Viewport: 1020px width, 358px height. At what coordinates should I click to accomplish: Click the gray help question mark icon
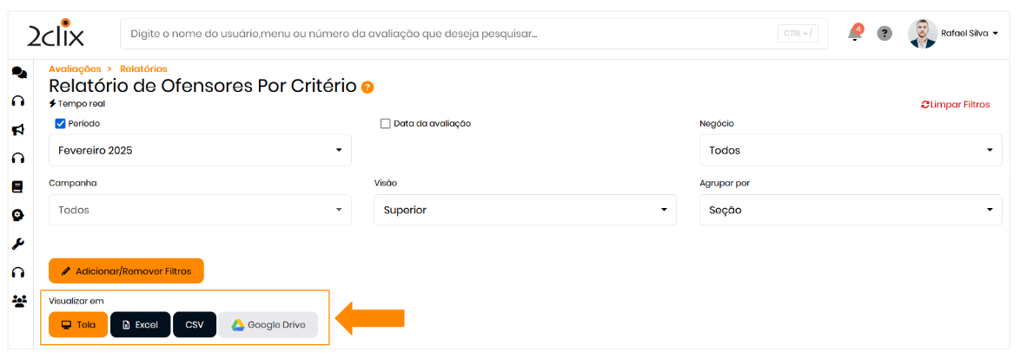pyautogui.click(x=884, y=34)
